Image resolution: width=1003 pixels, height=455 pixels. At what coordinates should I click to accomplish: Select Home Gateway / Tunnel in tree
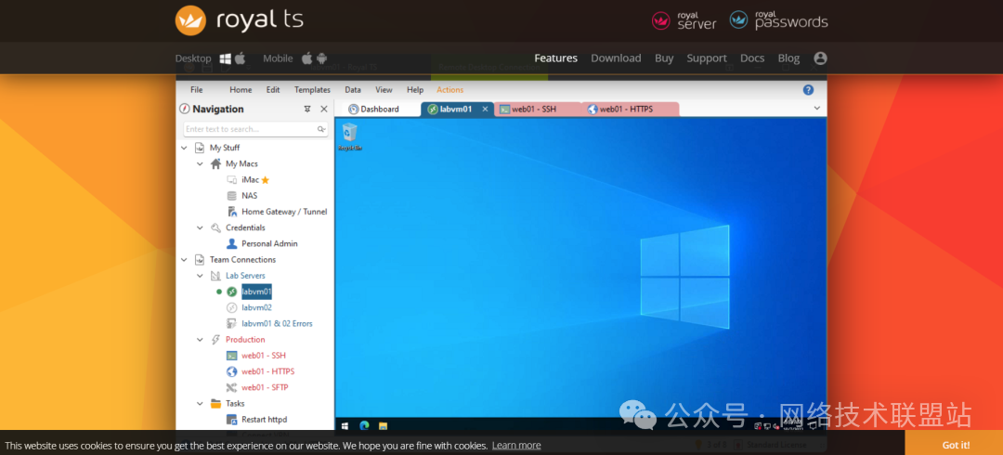(284, 212)
